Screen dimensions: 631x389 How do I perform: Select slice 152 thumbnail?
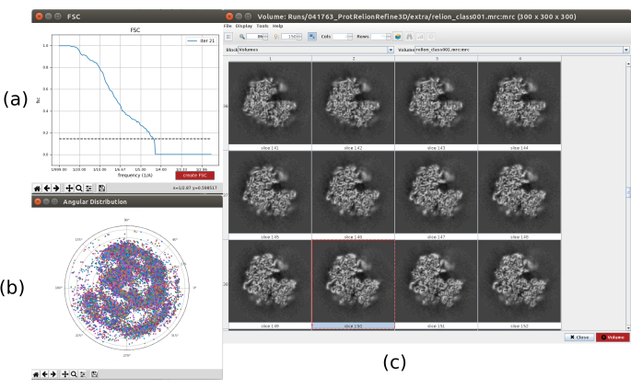click(520, 281)
